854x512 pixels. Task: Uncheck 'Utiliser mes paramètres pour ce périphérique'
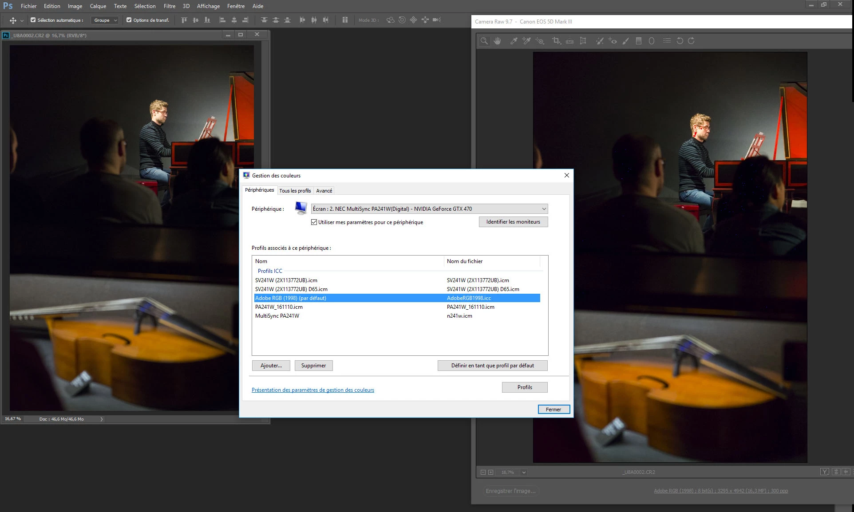(x=314, y=222)
